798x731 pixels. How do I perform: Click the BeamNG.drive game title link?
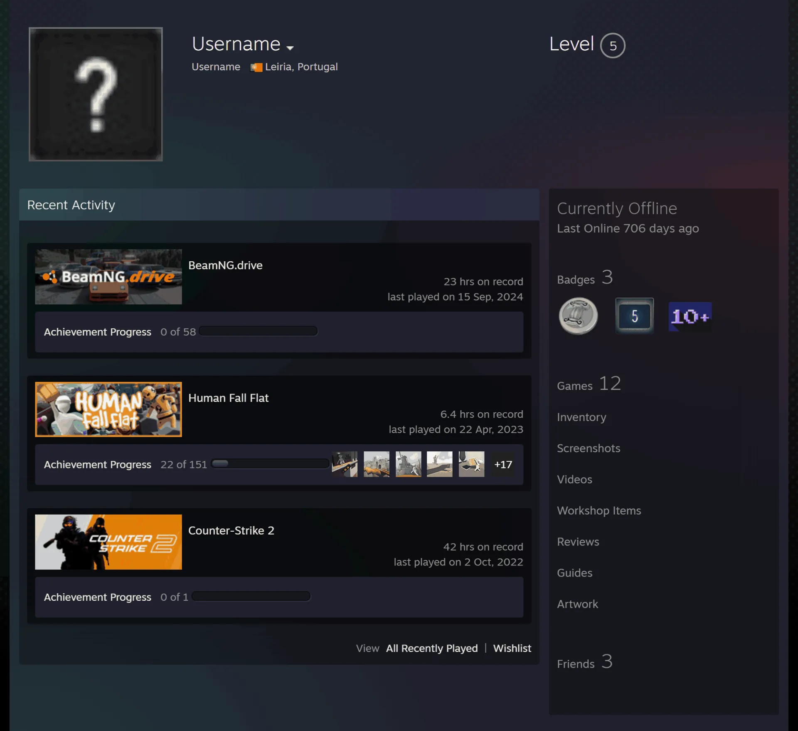click(225, 265)
